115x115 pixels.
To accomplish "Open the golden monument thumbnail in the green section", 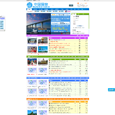I will (43, 61).
